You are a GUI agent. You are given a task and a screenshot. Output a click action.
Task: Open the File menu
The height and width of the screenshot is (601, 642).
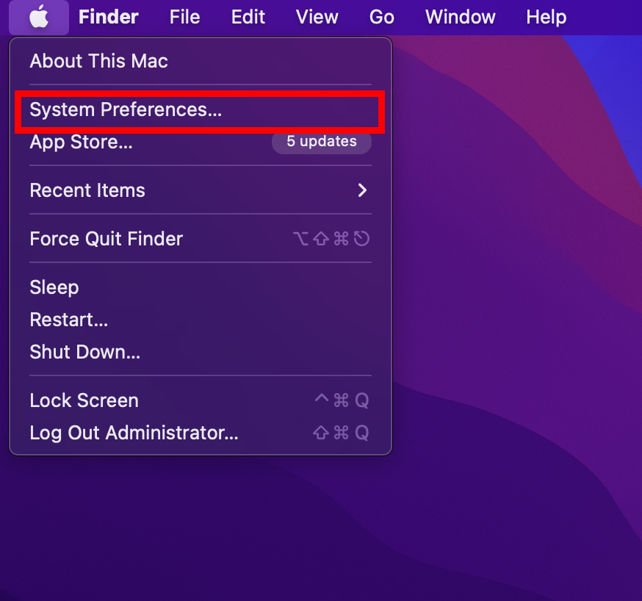tap(184, 17)
